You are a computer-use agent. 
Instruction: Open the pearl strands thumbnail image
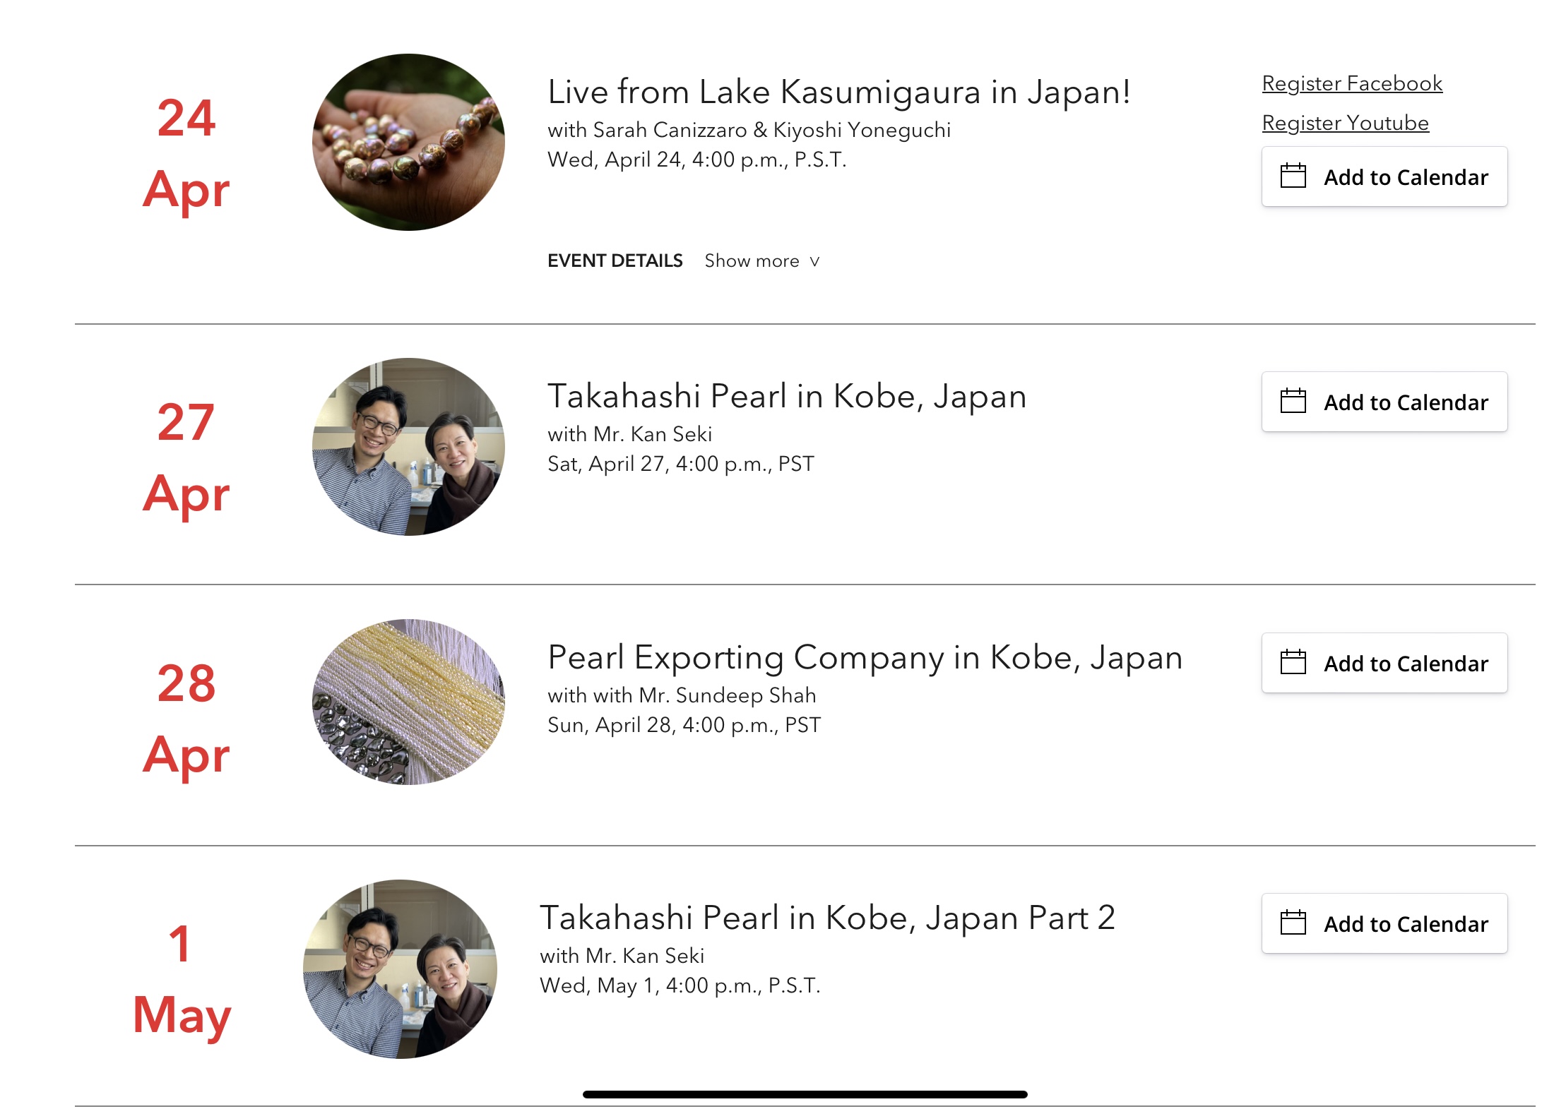408,702
